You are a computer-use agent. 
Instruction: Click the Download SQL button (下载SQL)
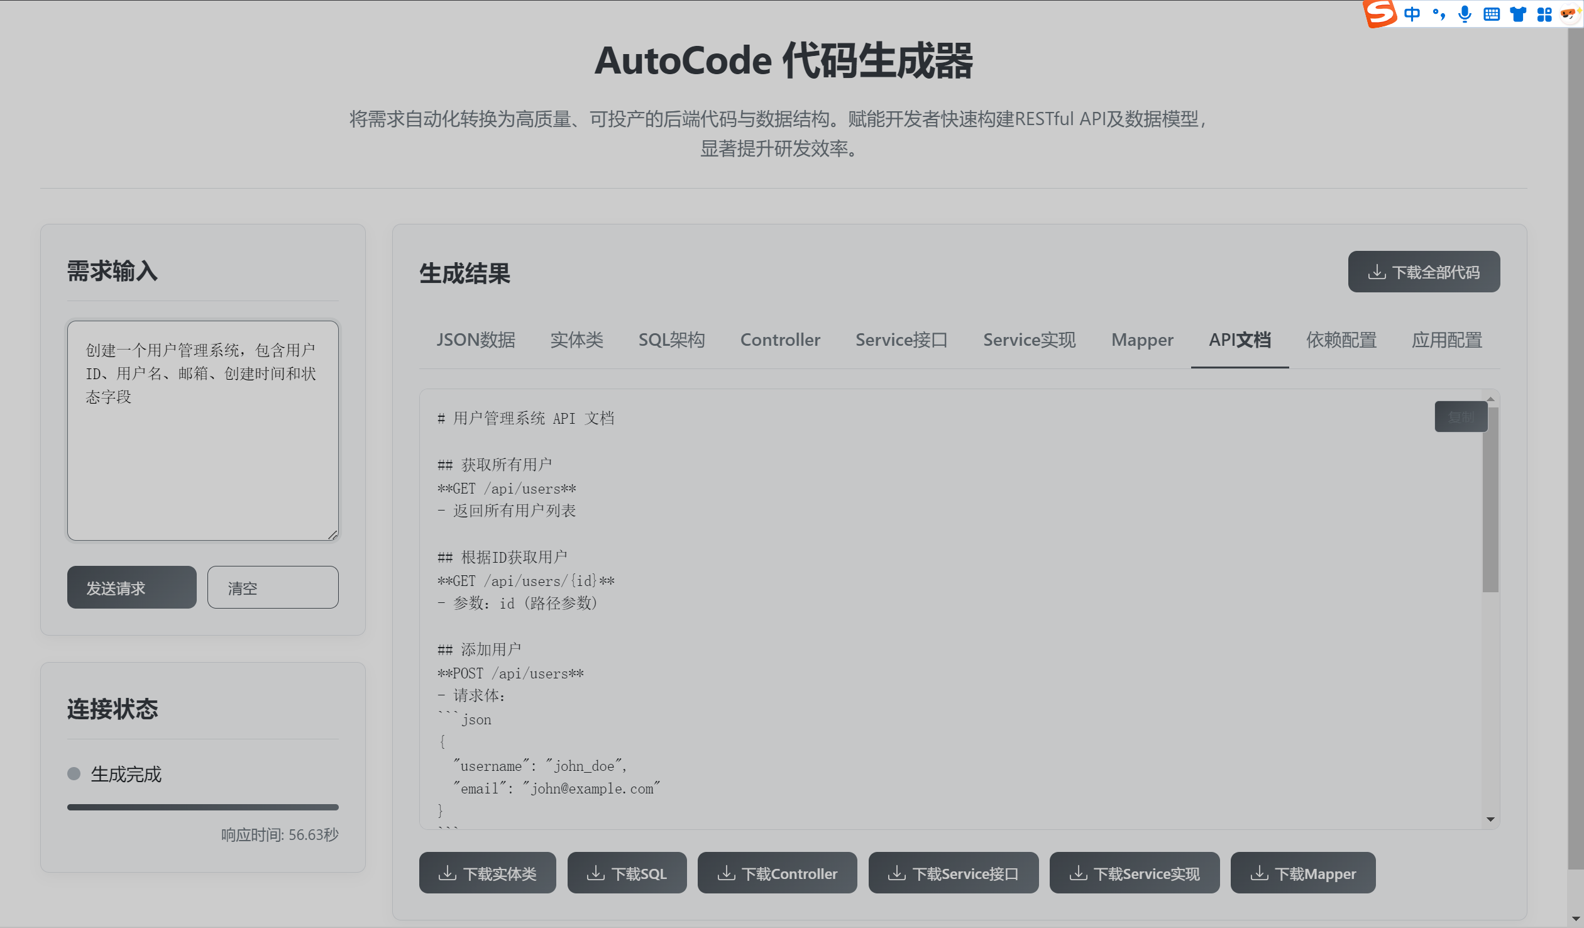click(626, 873)
